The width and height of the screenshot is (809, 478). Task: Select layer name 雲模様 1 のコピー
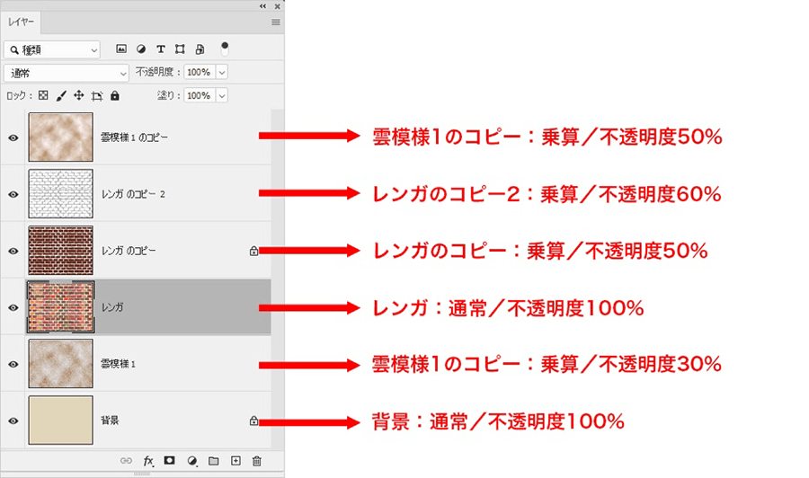pyautogui.click(x=134, y=137)
